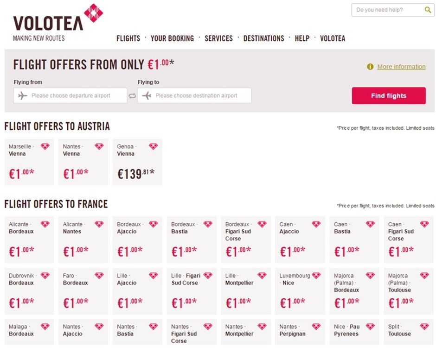Select the Alicante to Bordeaux offer tile
Viewport: 436px width, 353px height.
point(29,240)
